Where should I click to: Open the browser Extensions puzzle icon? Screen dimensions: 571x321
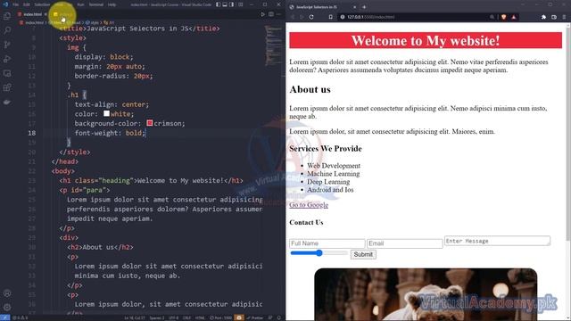tap(543, 17)
